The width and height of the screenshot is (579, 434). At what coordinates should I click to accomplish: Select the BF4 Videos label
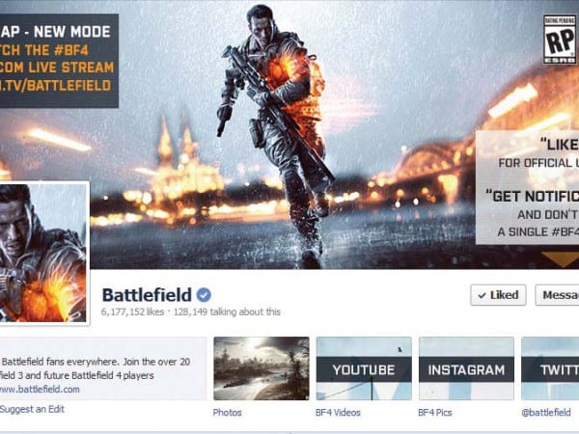point(339,413)
